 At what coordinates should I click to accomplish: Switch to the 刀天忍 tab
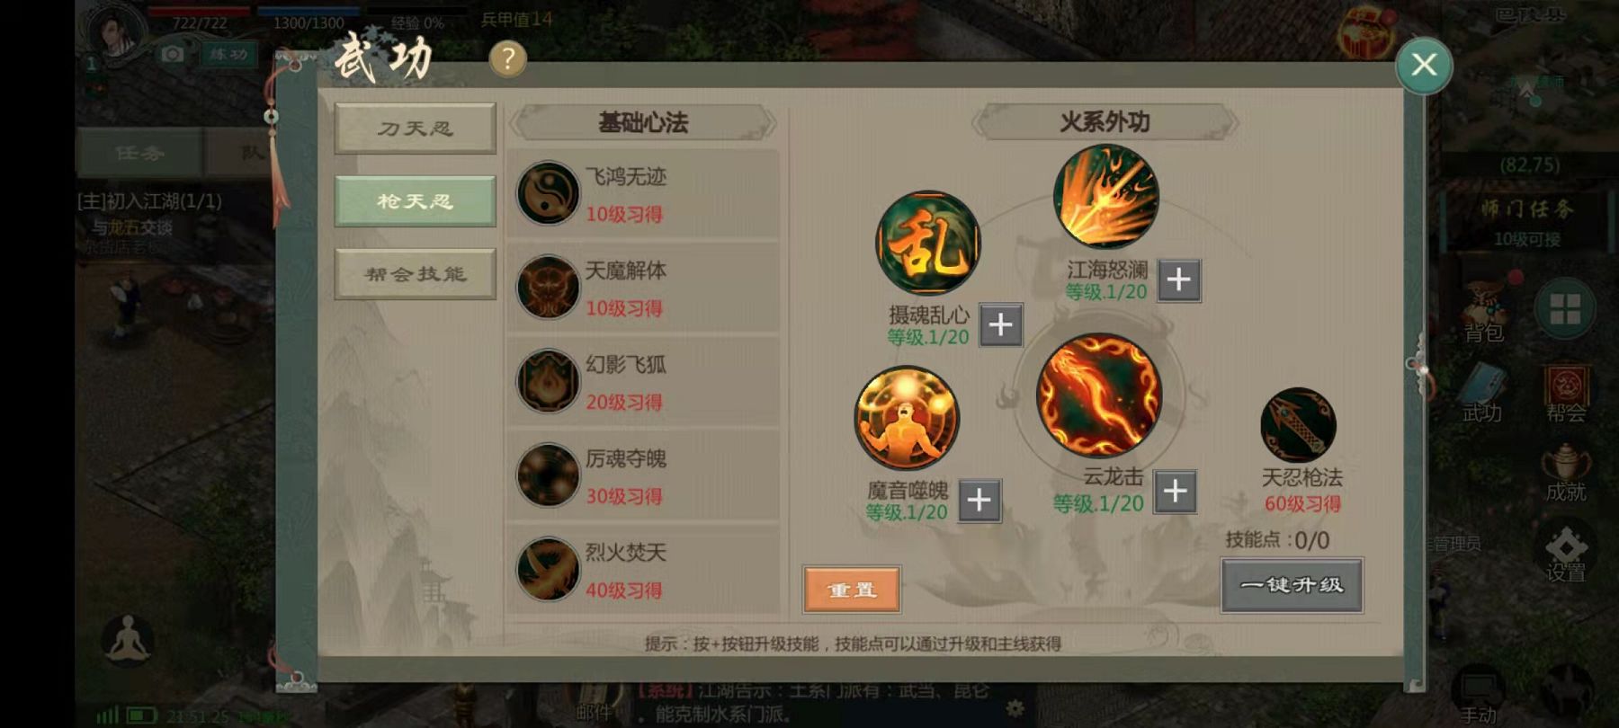(415, 129)
